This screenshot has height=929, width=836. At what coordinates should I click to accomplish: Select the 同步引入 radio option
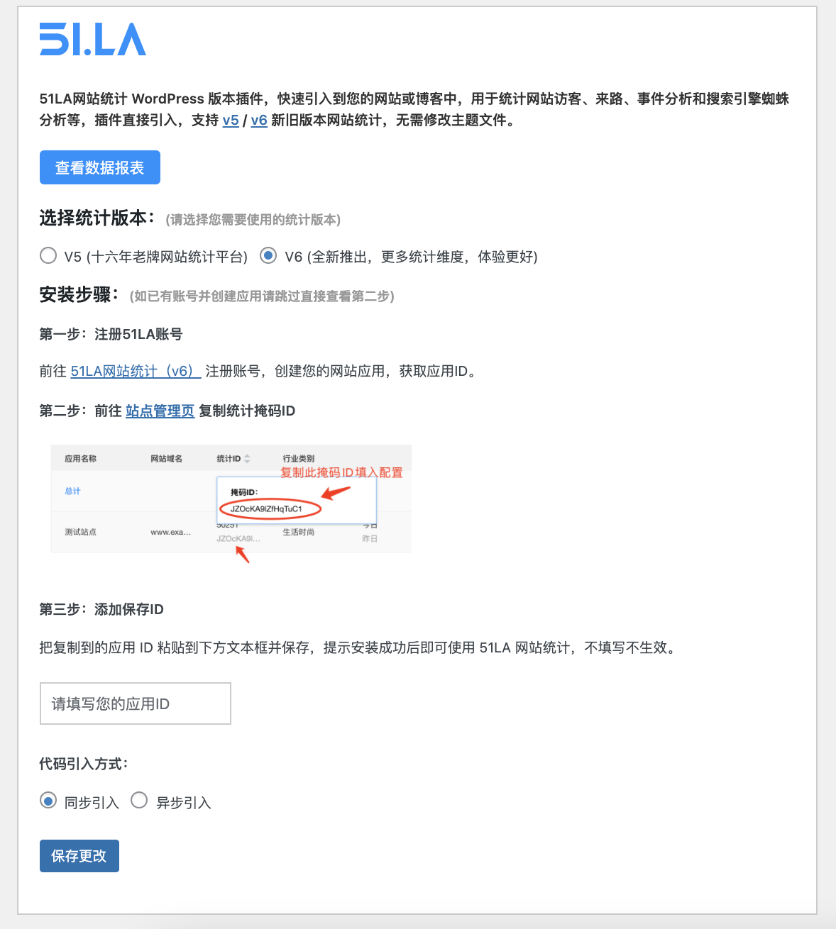[x=48, y=801]
